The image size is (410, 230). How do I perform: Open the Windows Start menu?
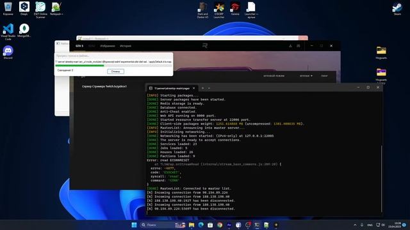[134, 225]
